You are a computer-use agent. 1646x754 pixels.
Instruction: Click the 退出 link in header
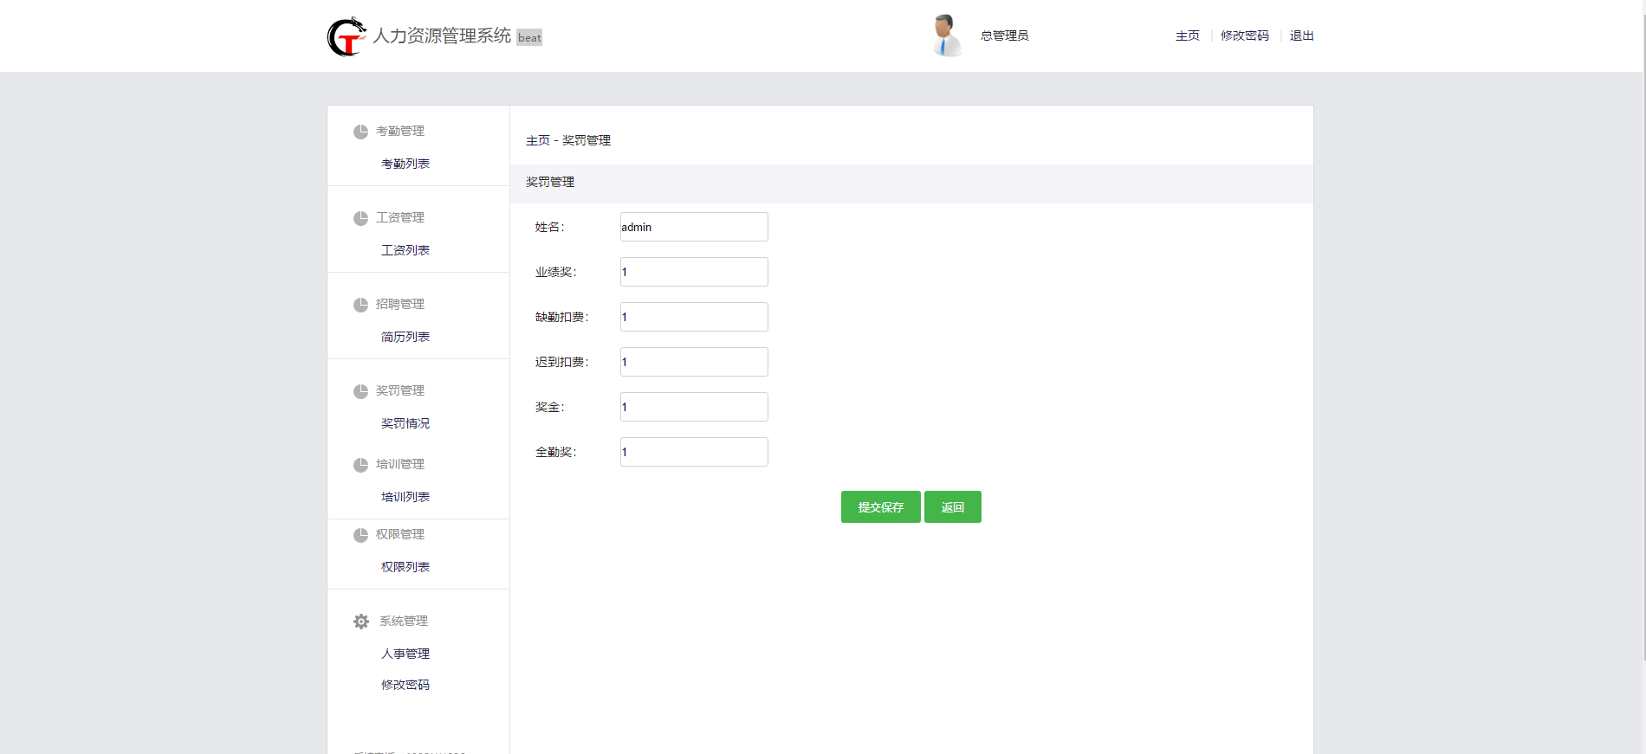(x=1301, y=35)
